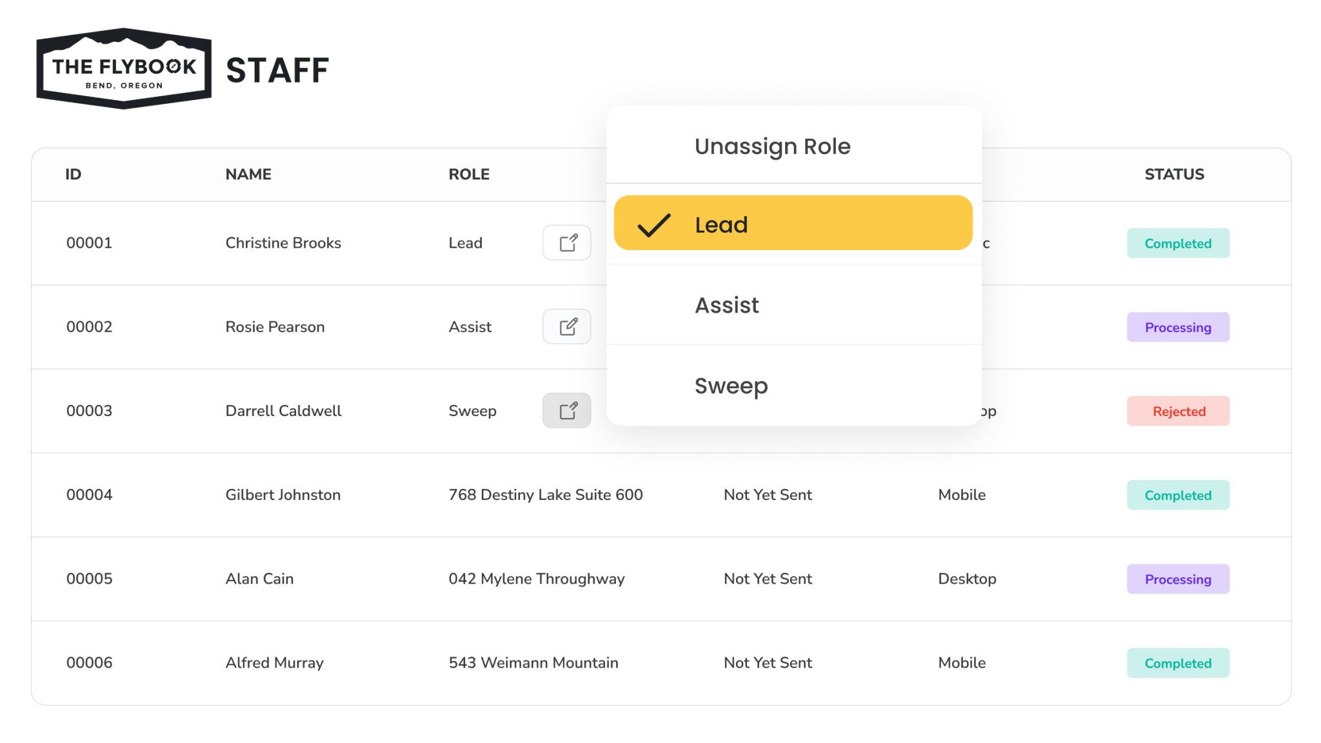The width and height of the screenshot is (1321, 743).
Task: Select the ID 00001 cell
Action: (89, 243)
